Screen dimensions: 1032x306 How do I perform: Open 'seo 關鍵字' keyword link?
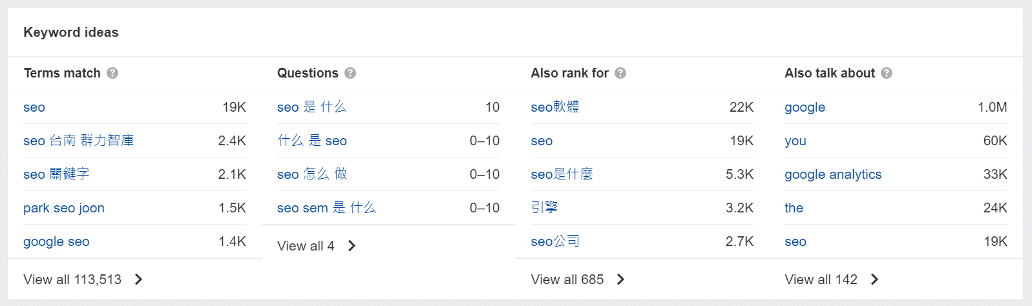click(56, 174)
